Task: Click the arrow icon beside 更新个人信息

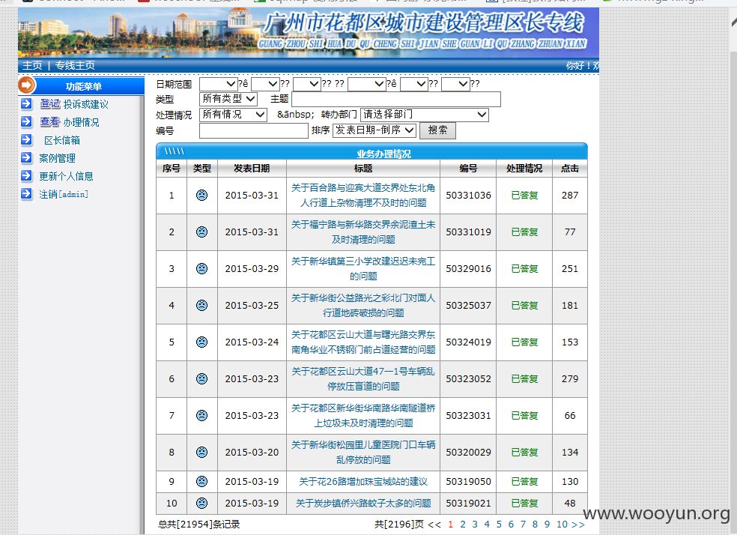Action: coord(27,176)
